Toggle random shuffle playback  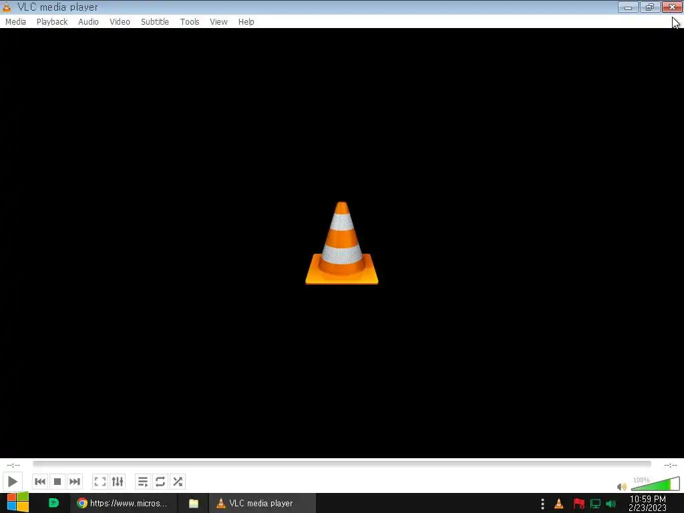pos(178,482)
